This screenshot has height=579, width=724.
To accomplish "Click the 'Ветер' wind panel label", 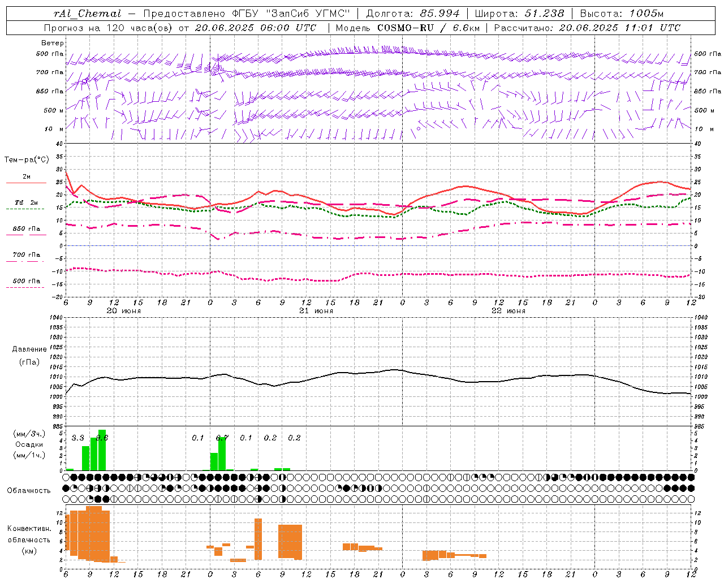I will 53,43.
